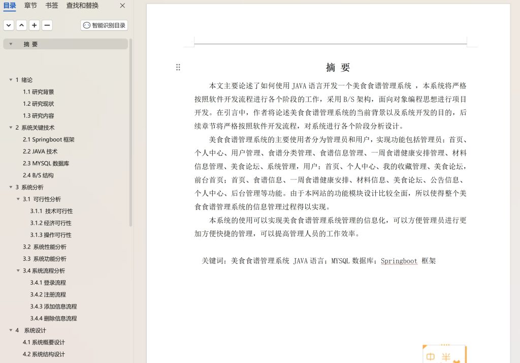The image size is (520, 363).
Task: Click the 摘 要 title in document
Action: tap(338, 68)
